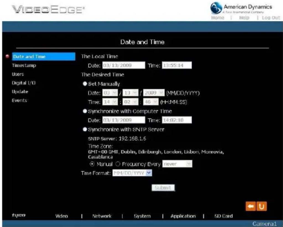283x227 pixels.
Task: Open the Update sidebar item
Action: coord(20,92)
